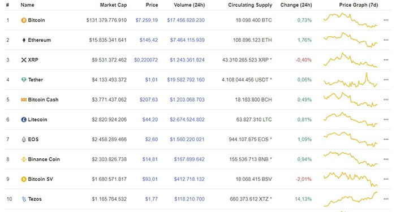Viewport: 396px width, 212px height.
Task: Open Tezos 7-day price graph thumbnail
Action: click(x=351, y=199)
